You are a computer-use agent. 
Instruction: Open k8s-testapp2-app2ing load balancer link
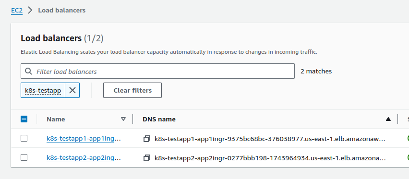pos(84,157)
